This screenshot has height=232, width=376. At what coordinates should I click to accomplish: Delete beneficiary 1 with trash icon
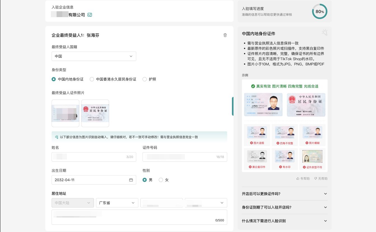225,35
